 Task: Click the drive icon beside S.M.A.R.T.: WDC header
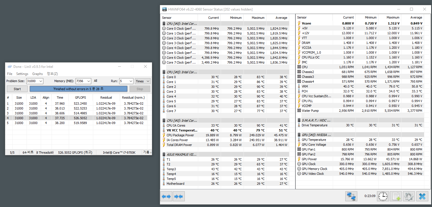299,120
